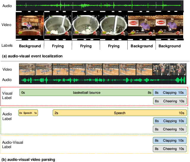Select the green basketball bounce segment
Viewport: 190px width, 162px height.
[x=86, y=93]
